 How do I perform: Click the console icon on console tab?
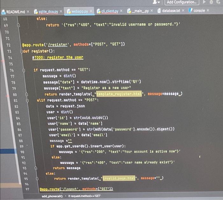click(x=191, y=10)
